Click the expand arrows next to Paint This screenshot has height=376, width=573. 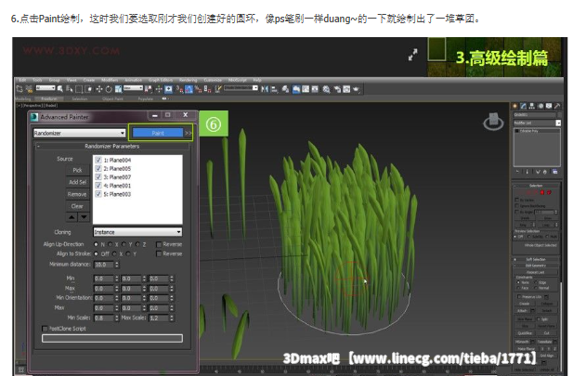pyautogui.click(x=189, y=134)
